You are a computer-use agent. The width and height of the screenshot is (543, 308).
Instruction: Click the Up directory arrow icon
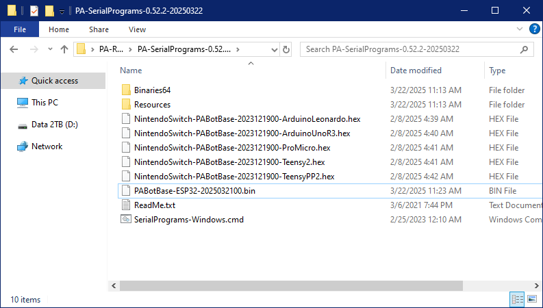click(x=64, y=49)
